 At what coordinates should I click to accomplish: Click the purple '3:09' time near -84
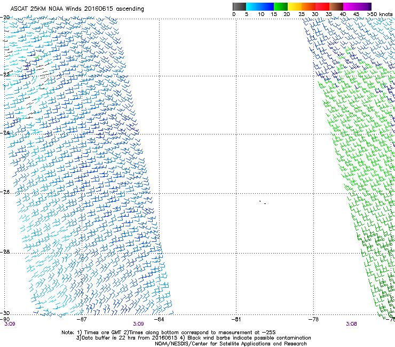(x=139, y=324)
